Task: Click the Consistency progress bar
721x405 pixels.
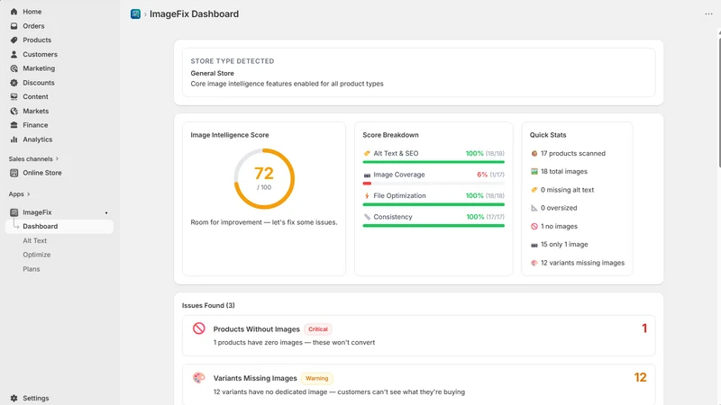Action: [x=434, y=226]
